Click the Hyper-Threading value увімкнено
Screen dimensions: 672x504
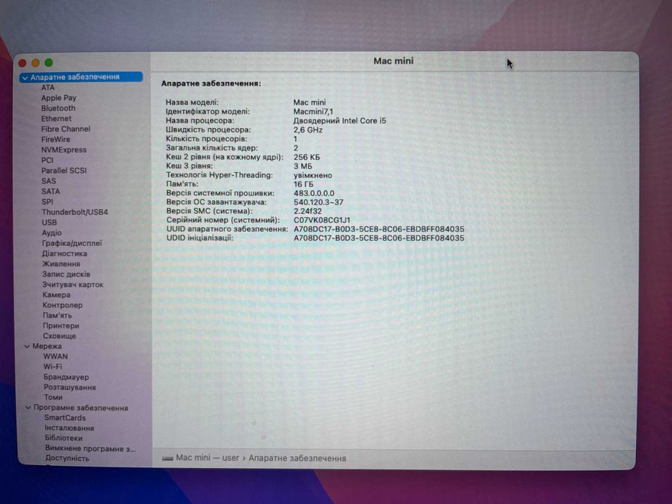[313, 175]
